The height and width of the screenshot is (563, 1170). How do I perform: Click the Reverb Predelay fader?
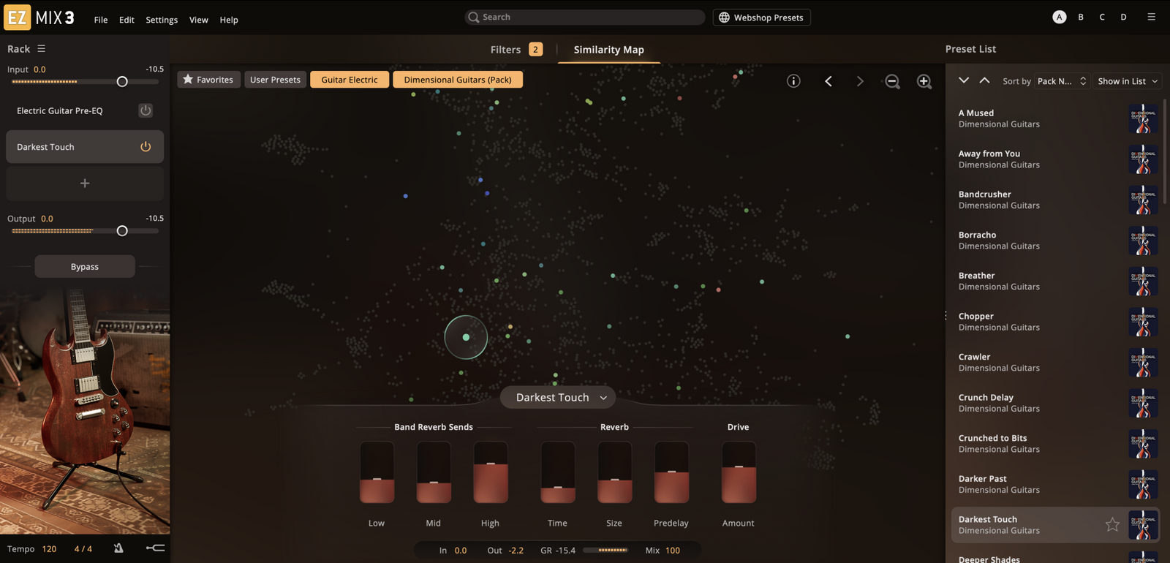click(x=671, y=472)
